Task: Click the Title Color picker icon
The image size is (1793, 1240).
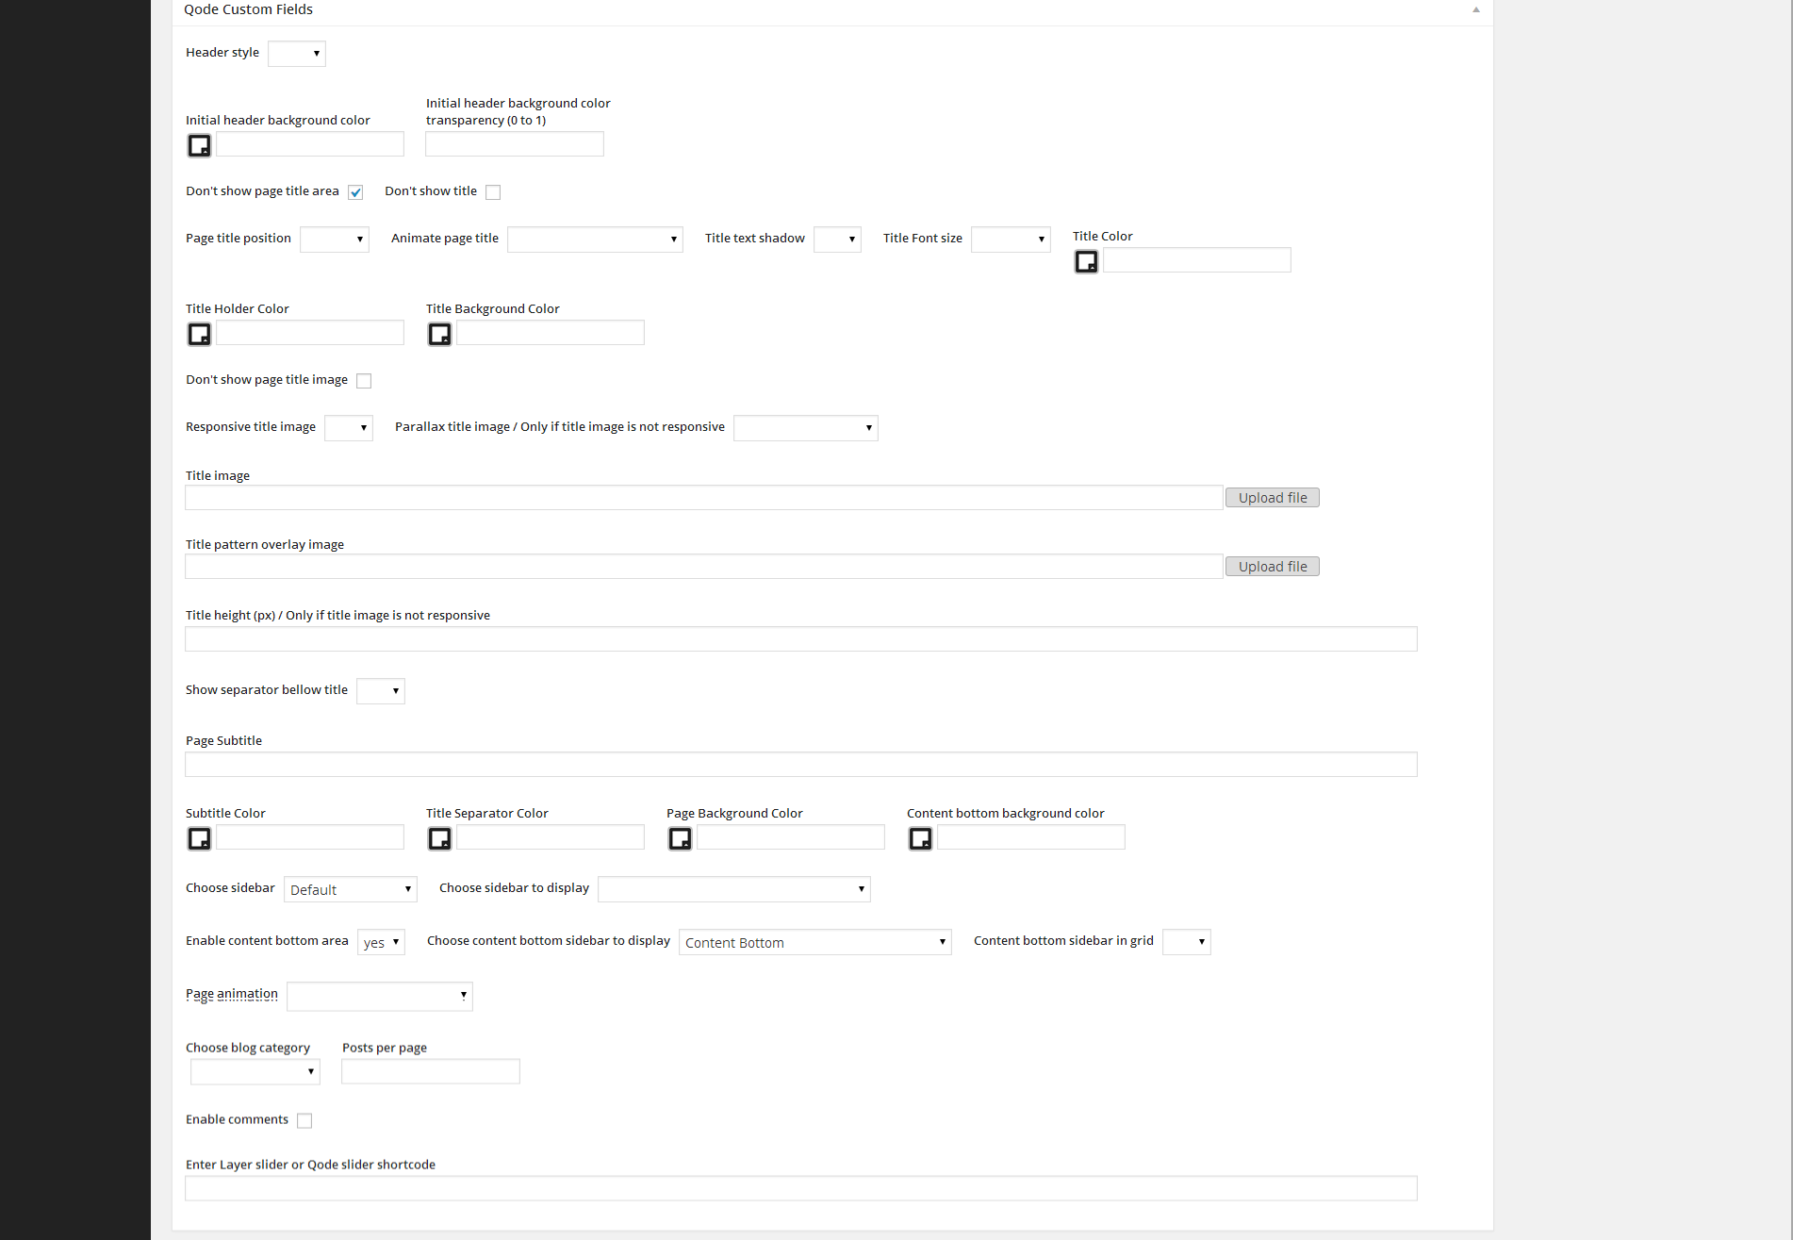Action: (1086, 261)
